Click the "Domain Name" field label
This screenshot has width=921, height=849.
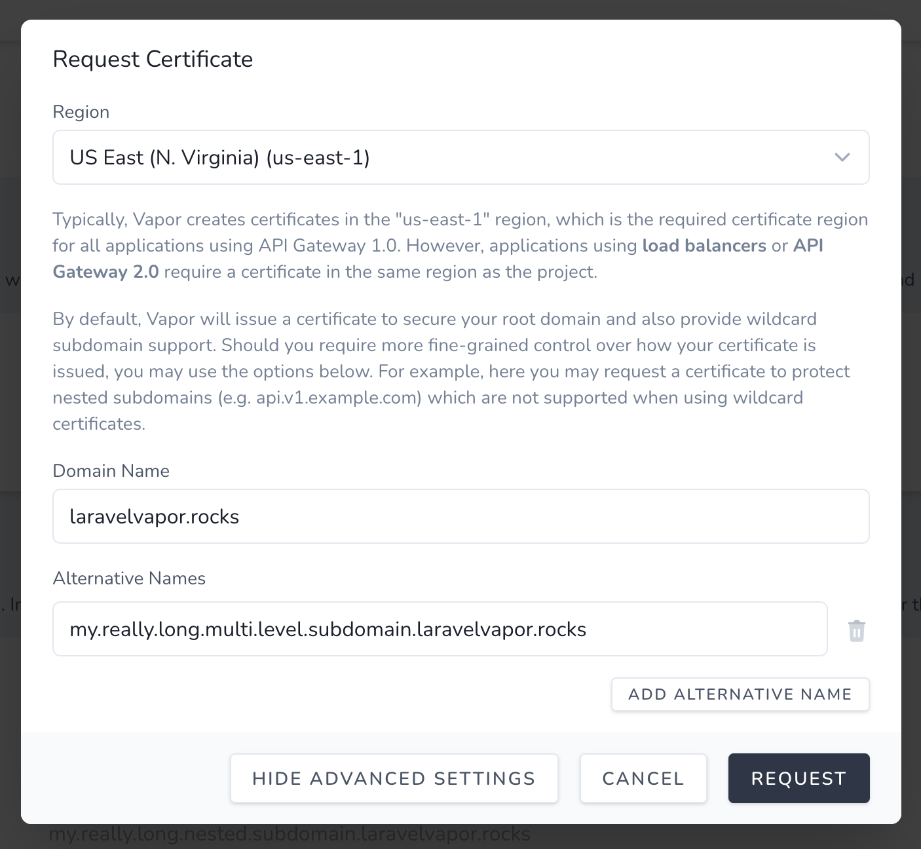pyautogui.click(x=111, y=471)
